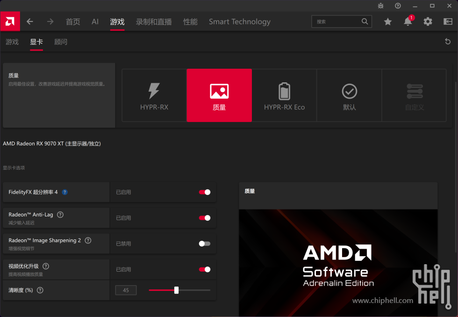Click the 提高视频播放质量 description text
This screenshot has width=458, height=317.
point(26,274)
